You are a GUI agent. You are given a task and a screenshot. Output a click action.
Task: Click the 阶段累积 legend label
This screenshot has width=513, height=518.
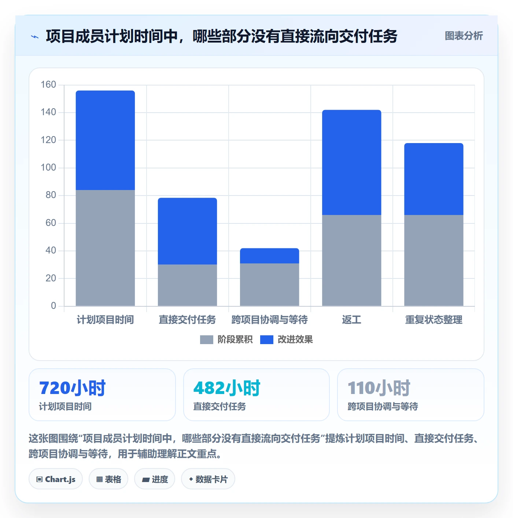coord(235,340)
